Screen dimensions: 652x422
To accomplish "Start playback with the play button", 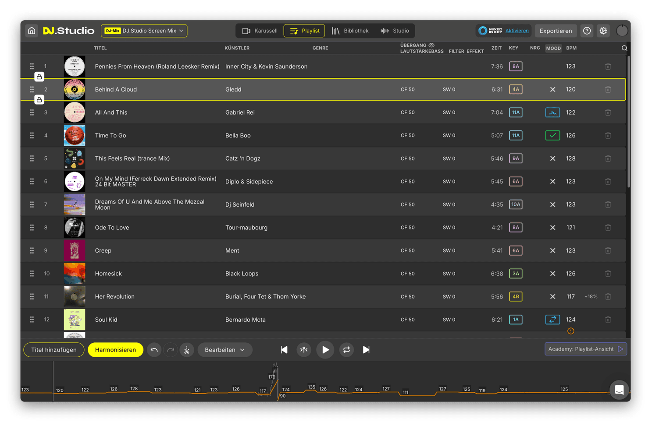I will [x=325, y=350].
